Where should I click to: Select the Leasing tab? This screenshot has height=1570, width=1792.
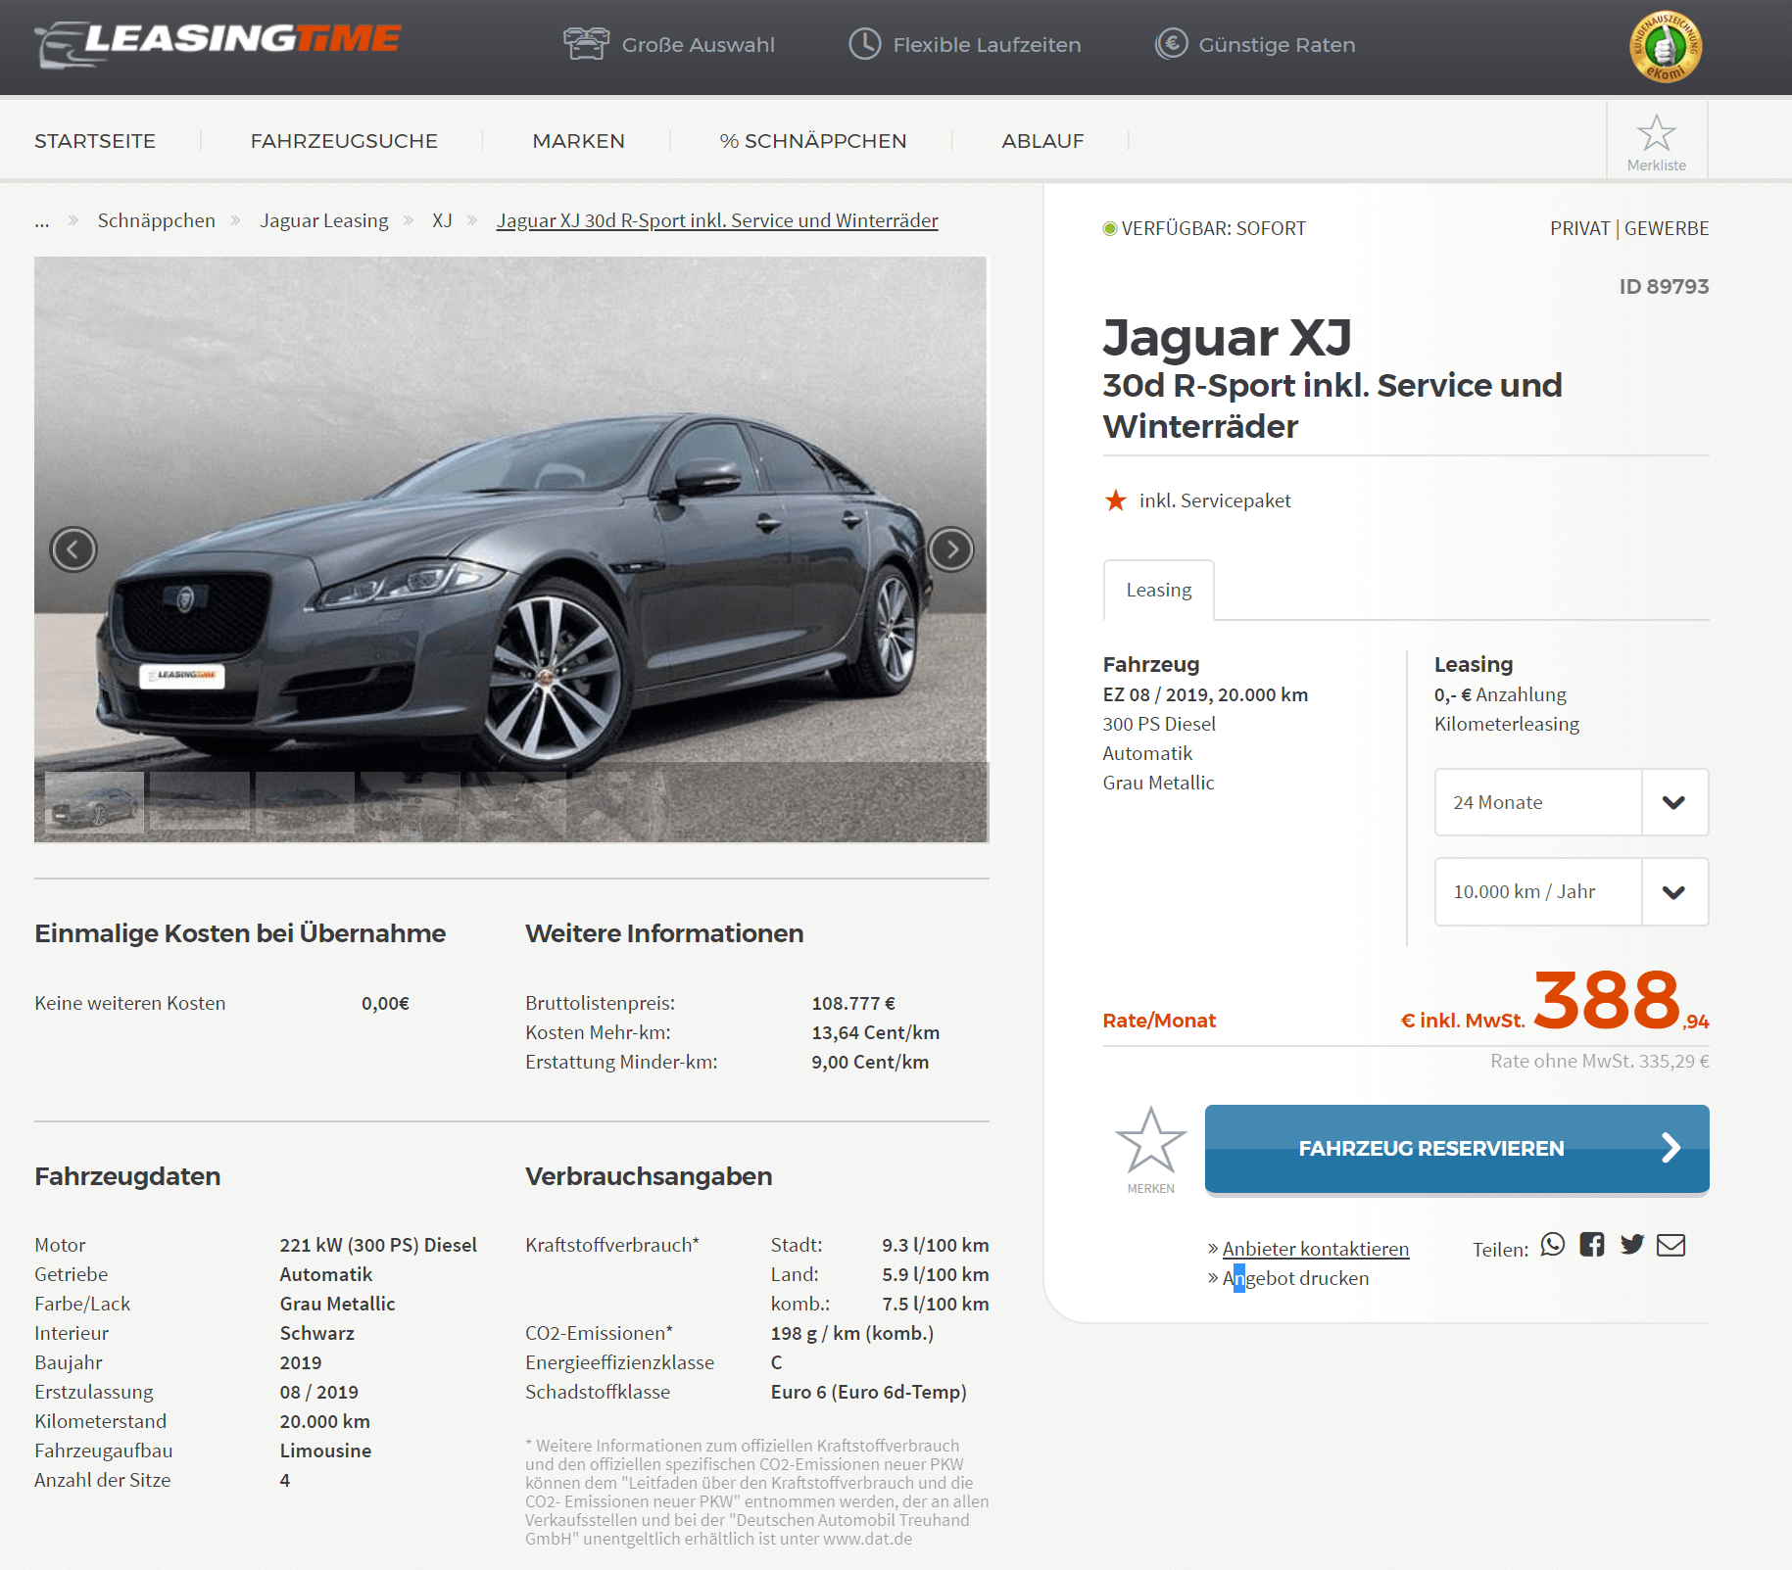point(1159,590)
